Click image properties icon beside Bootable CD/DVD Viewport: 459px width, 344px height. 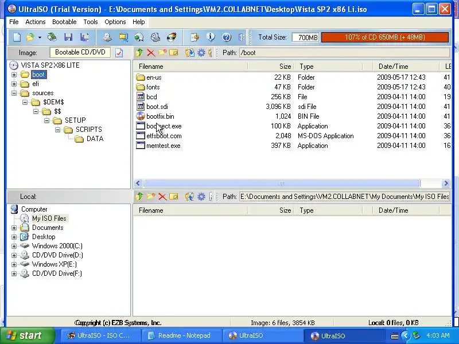[119, 53]
